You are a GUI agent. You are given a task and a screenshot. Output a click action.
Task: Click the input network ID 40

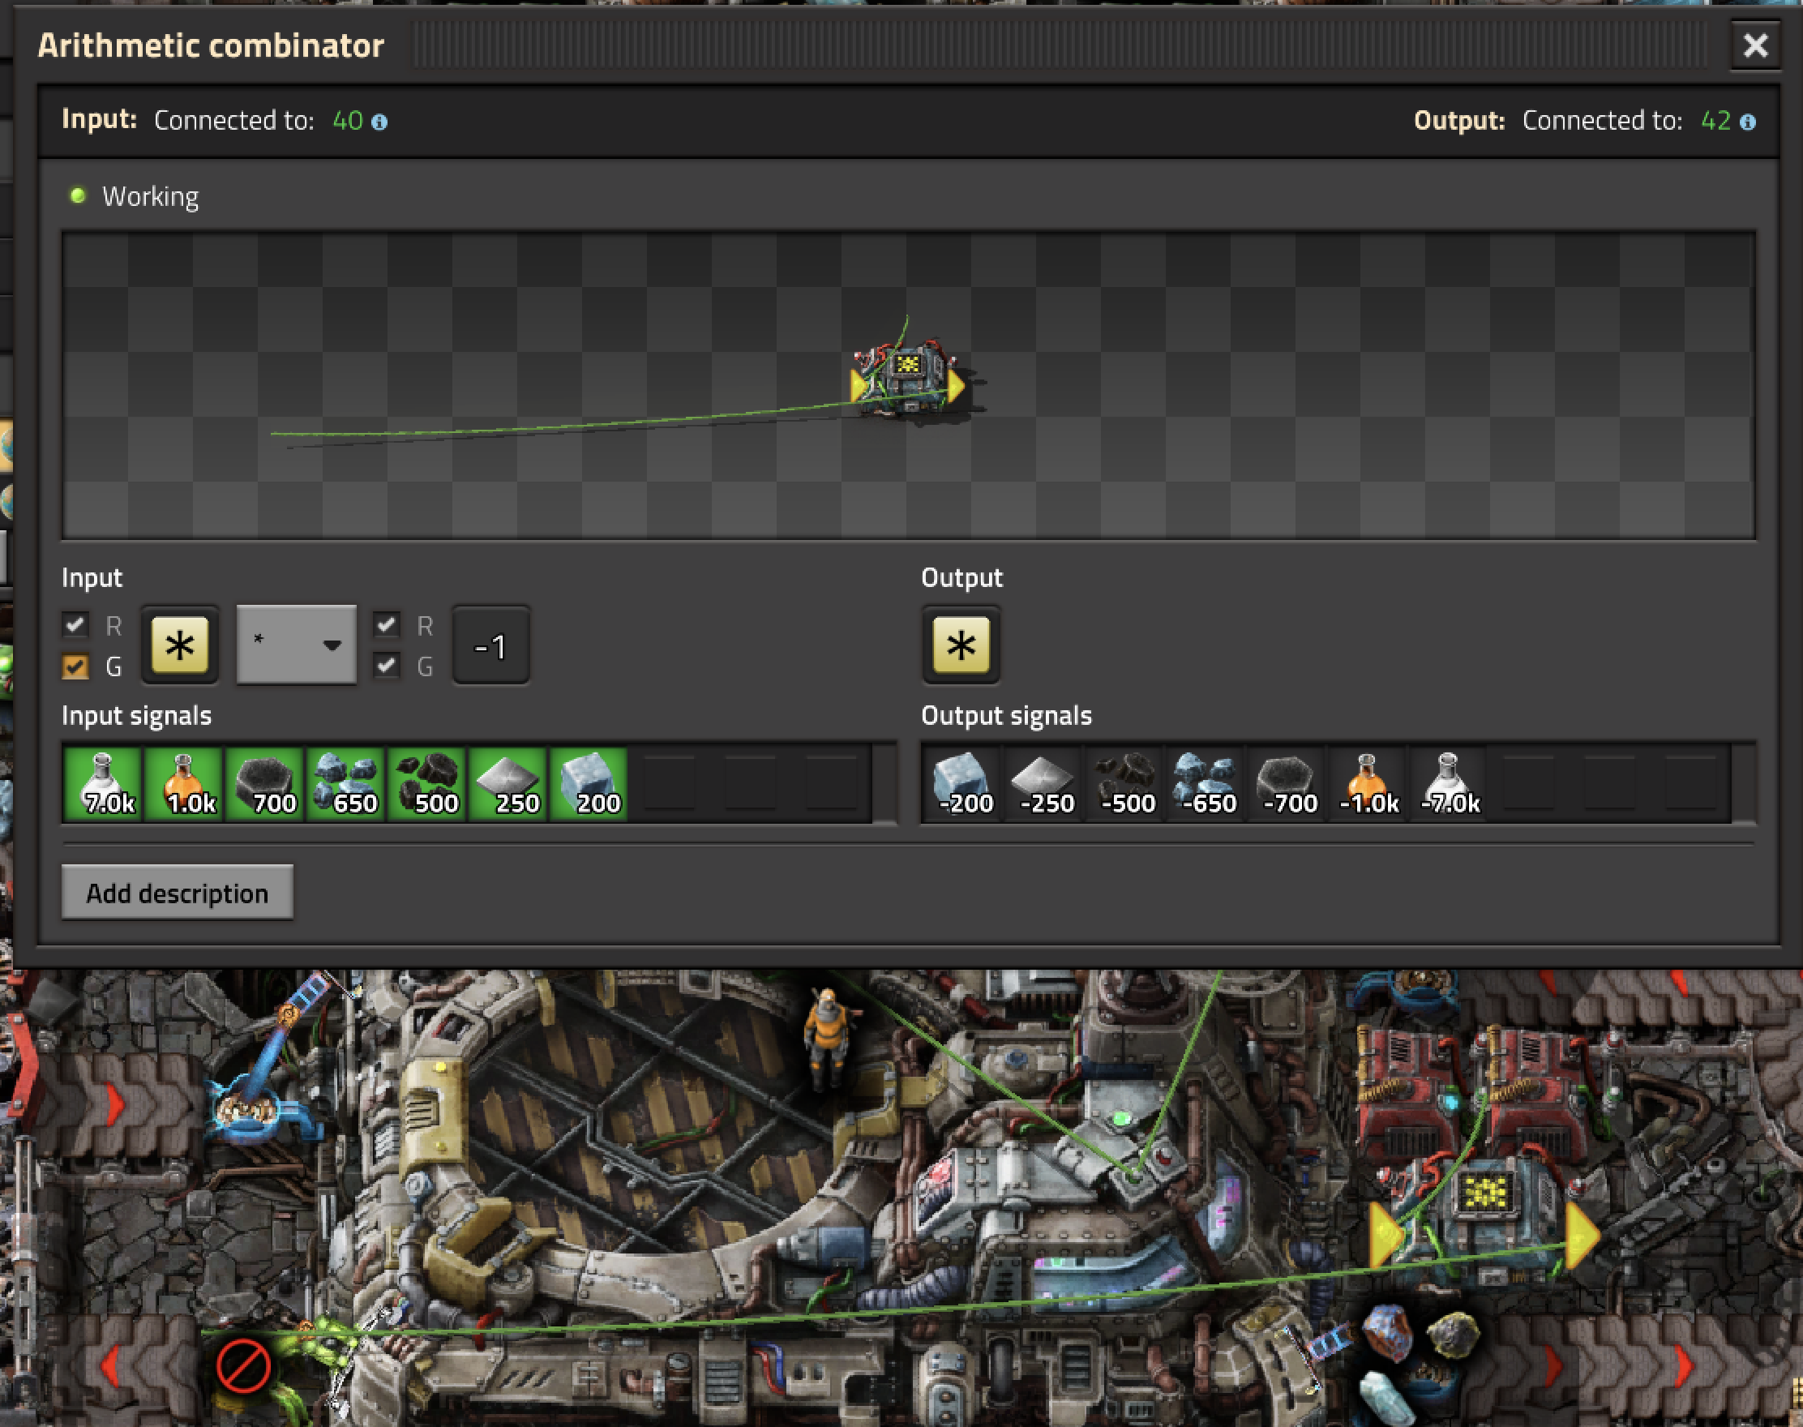pyautogui.click(x=348, y=121)
